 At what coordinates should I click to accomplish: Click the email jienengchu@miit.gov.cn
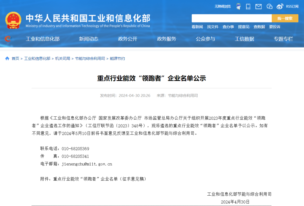point(87,164)
